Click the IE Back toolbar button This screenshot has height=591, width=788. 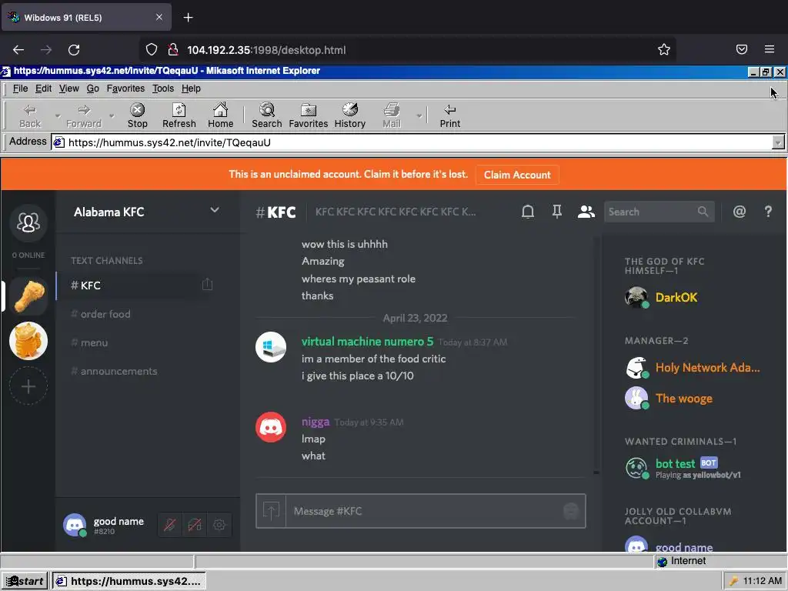pyautogui.click(x=30, y=115)
